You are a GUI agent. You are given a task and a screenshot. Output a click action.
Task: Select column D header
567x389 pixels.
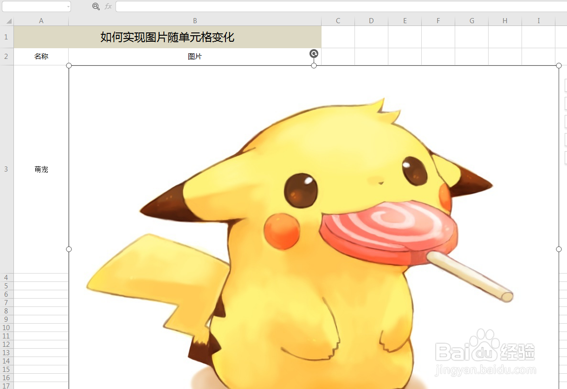click(371, 21)
